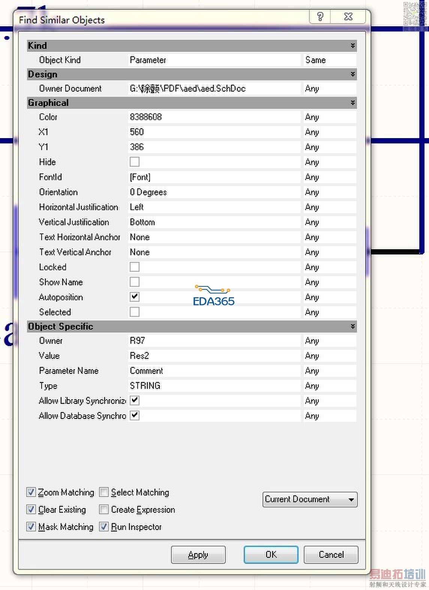
Task: Set Owner match criterion Any
Action: (x=329, y=341)
